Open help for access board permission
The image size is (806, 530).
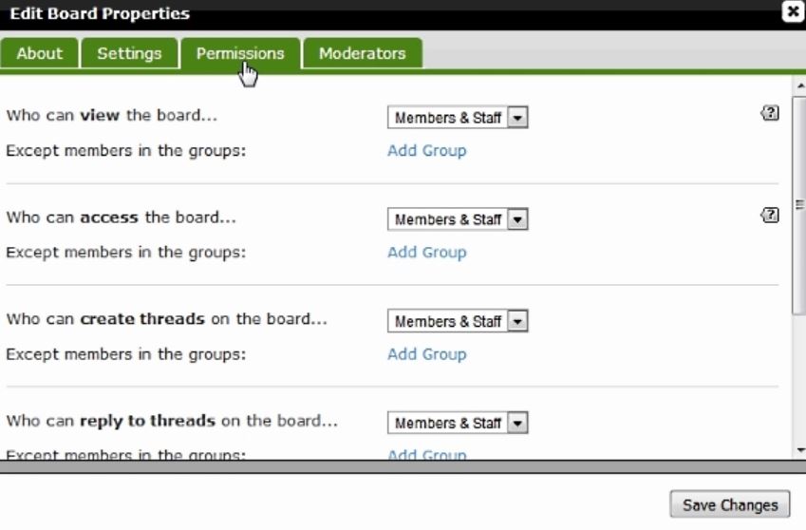point(770,216)
